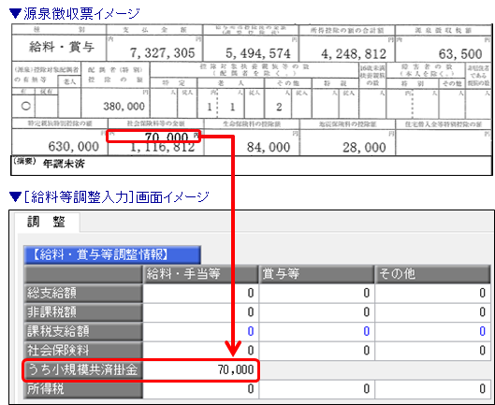Click the 70,000 inner amount on slip
The height and width of the screenshot is (405, 495).
tap(167, 137)
